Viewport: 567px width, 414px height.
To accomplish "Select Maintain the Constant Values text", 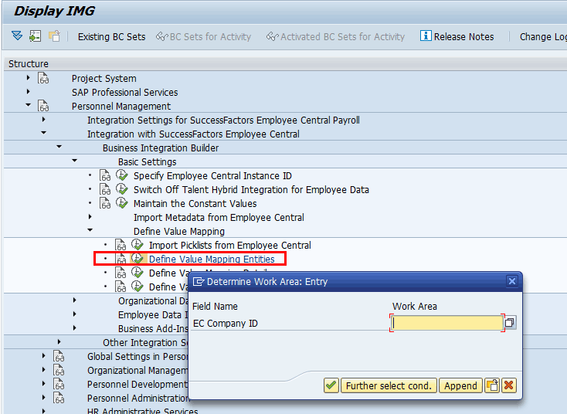I will pyautogui.click(x=195, y=204).
